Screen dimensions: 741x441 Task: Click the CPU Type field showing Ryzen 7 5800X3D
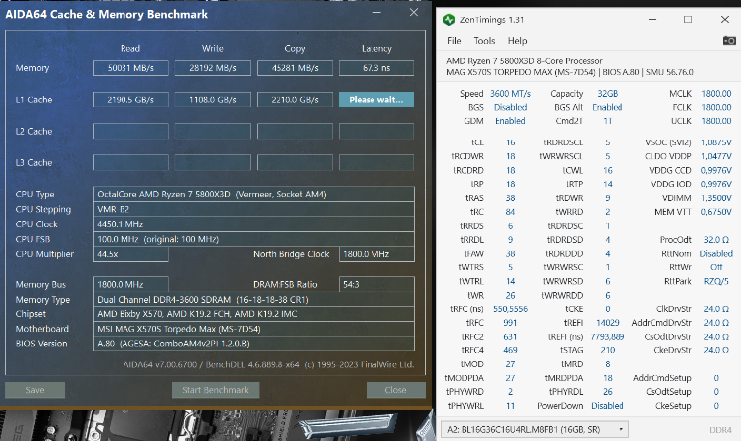point(254,194)
